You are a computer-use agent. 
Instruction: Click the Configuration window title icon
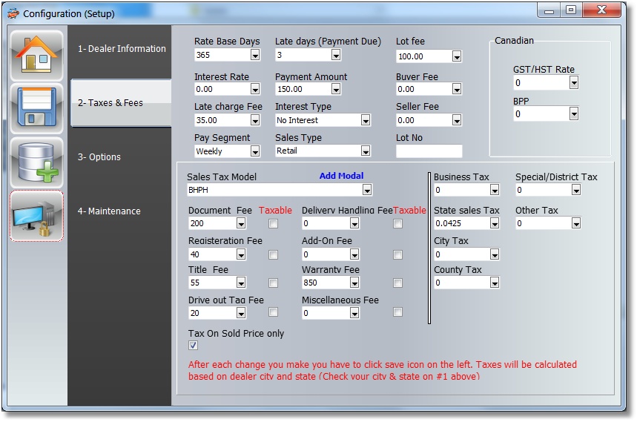(x=13, y=13)
